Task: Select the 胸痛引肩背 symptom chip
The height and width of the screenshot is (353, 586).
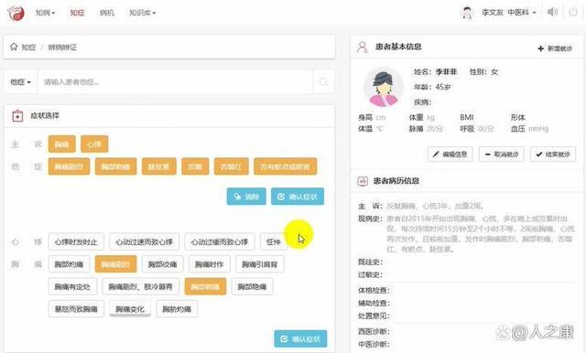Action: pos(260,264)
